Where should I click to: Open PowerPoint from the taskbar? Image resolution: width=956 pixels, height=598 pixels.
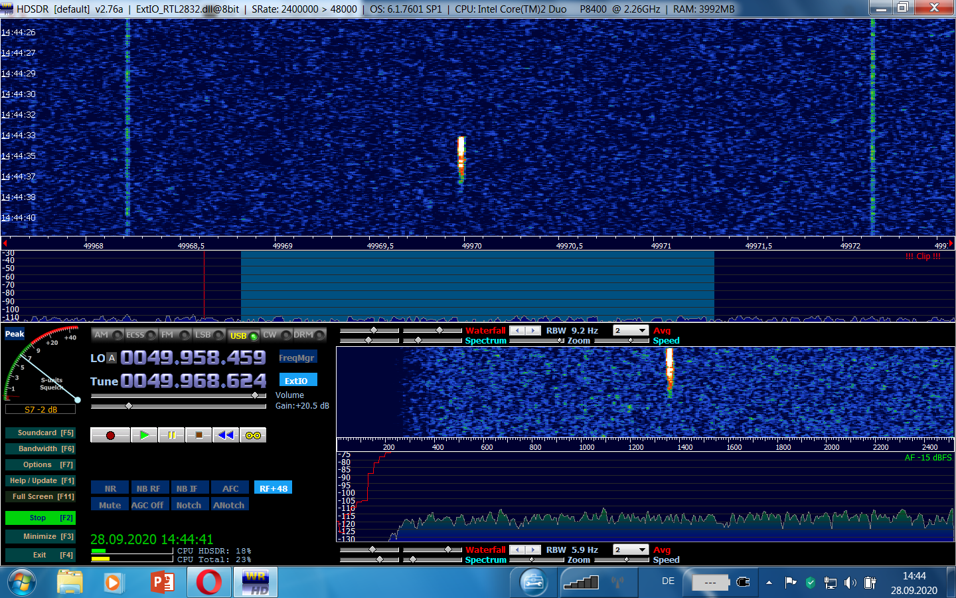click(162, 583)
